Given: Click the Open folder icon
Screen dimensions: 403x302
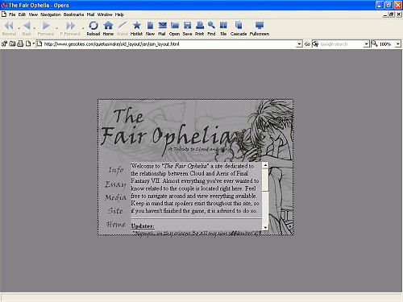Looking at the screenshot, I should tap(175, 26).
